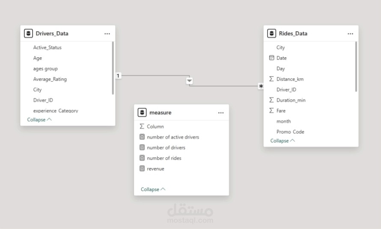Viewport: 381px width, 229px height.
Task: Click the relationship filter direction arrow
Action: click(190, 81)
